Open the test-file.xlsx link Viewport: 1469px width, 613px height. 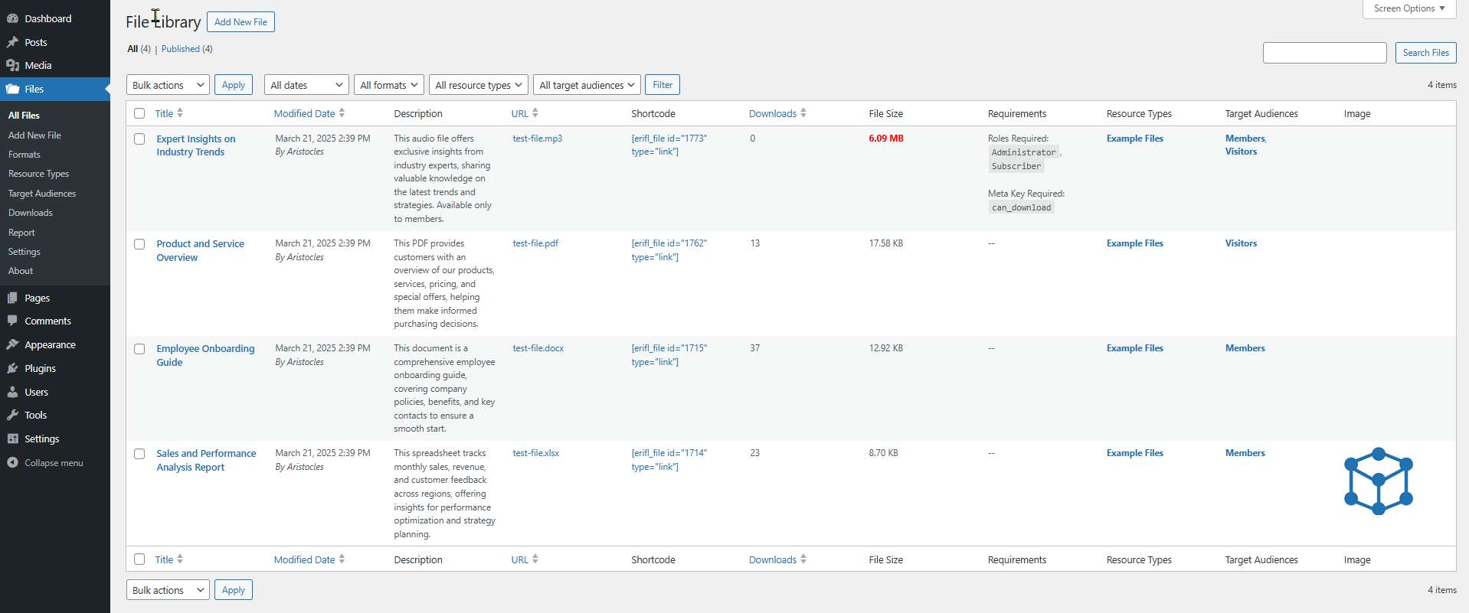pos(536,453)
